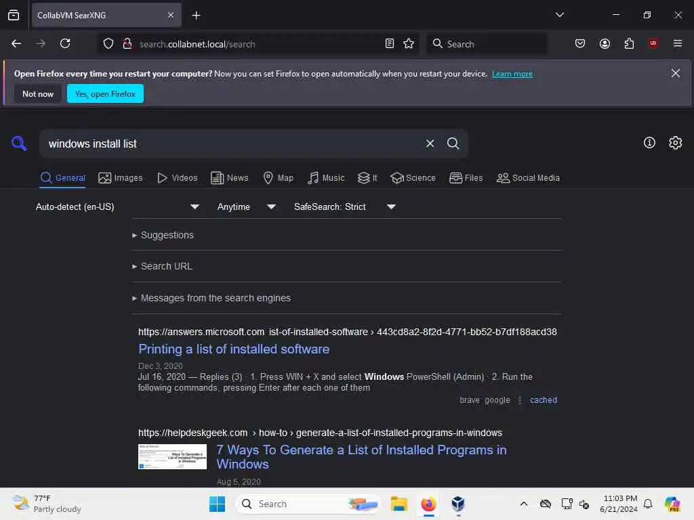Open the Firefox account icon

605,43
